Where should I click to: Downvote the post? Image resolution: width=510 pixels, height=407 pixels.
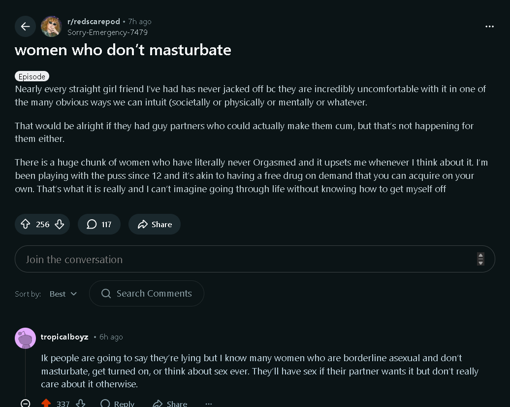pyautogui.click(x=60, y=224)
